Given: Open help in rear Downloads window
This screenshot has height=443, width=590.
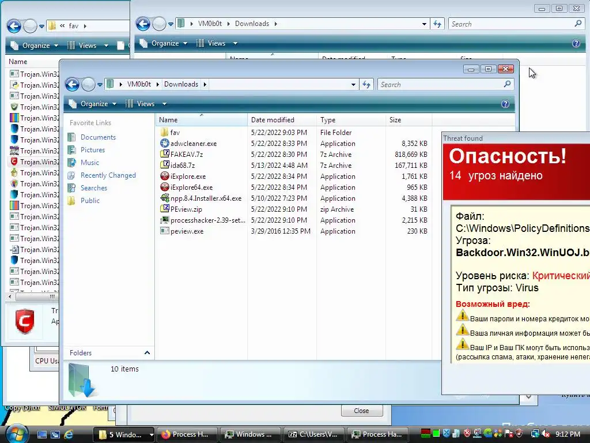Looking at the screenshot, I should [576, 43].
